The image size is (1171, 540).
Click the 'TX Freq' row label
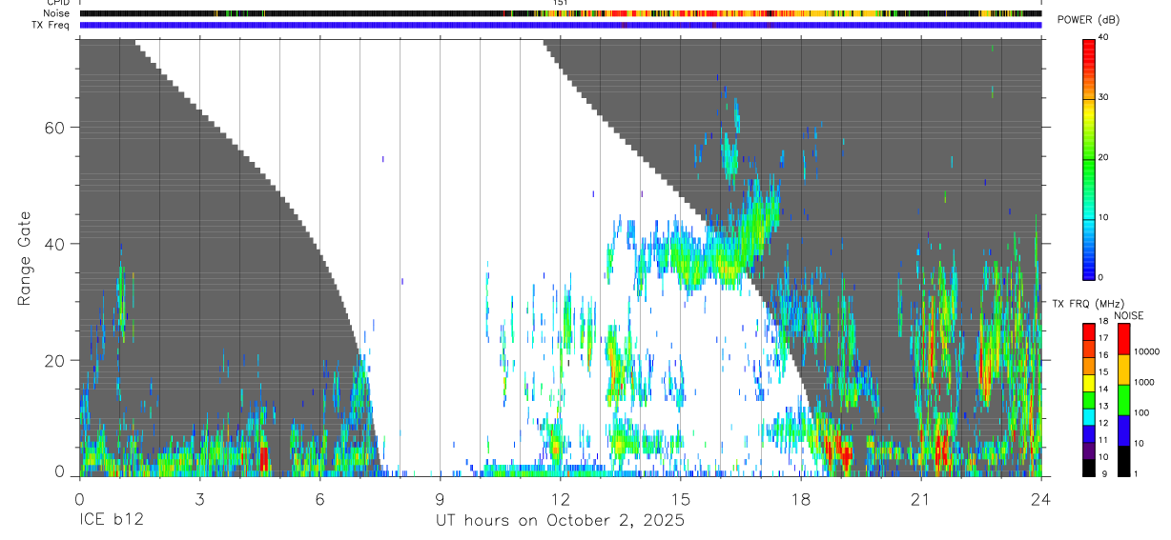click(x=51, y=25)
